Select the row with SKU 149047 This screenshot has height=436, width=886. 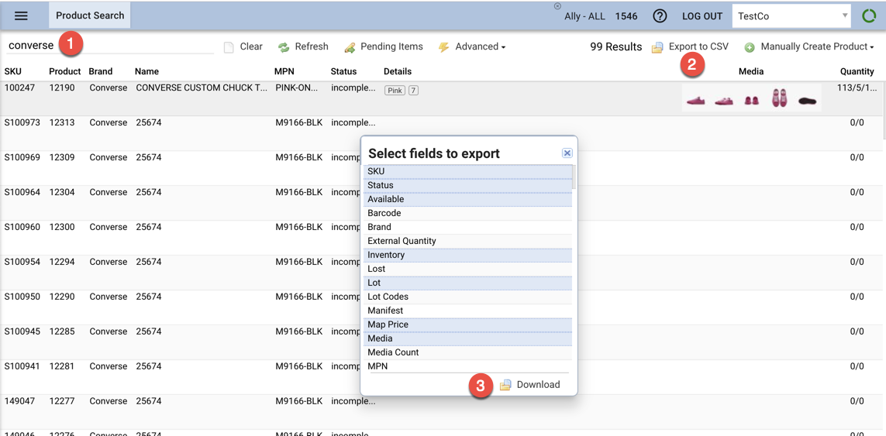pyautogui.click(x=443, y=412)
